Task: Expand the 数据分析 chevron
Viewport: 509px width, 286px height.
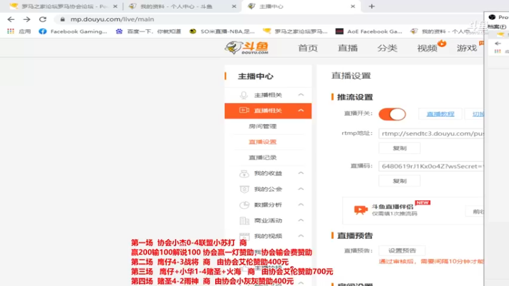Action: (x=301, y=205)
